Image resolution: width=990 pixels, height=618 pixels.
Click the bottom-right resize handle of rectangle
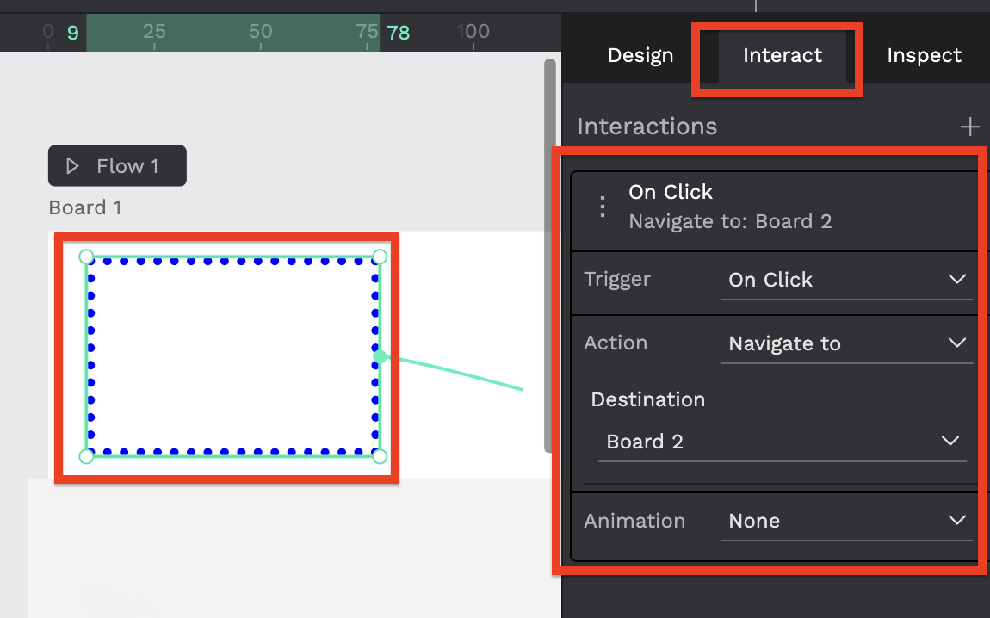click(380, 456)
